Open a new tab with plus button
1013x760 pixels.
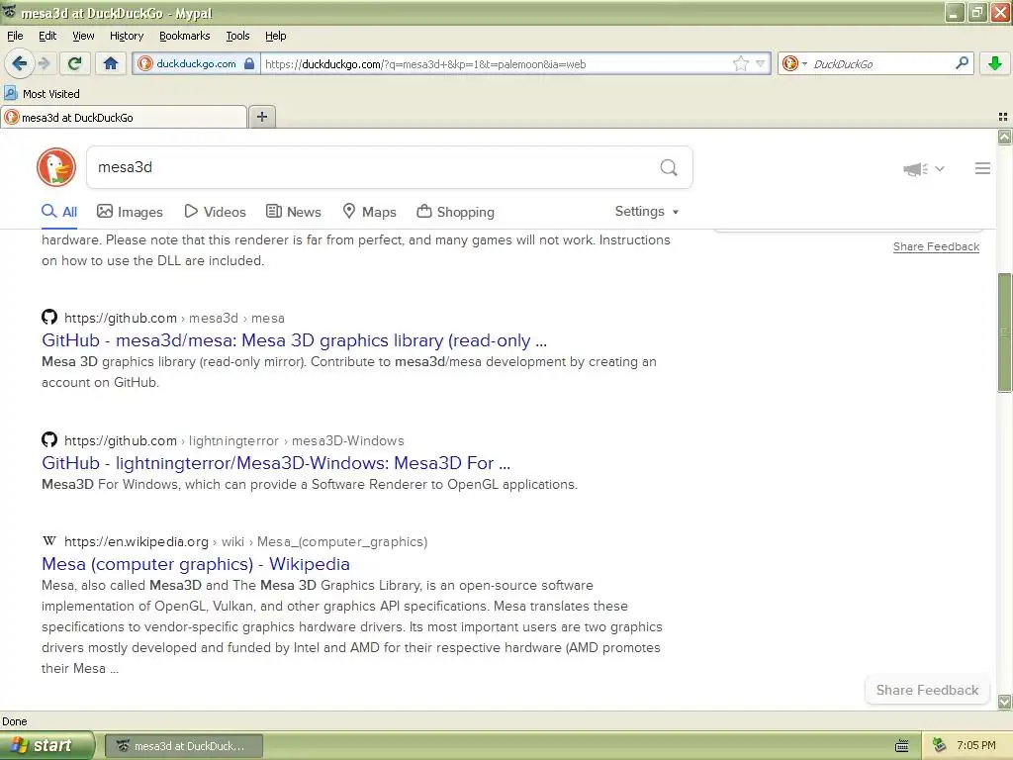(261, 117)
